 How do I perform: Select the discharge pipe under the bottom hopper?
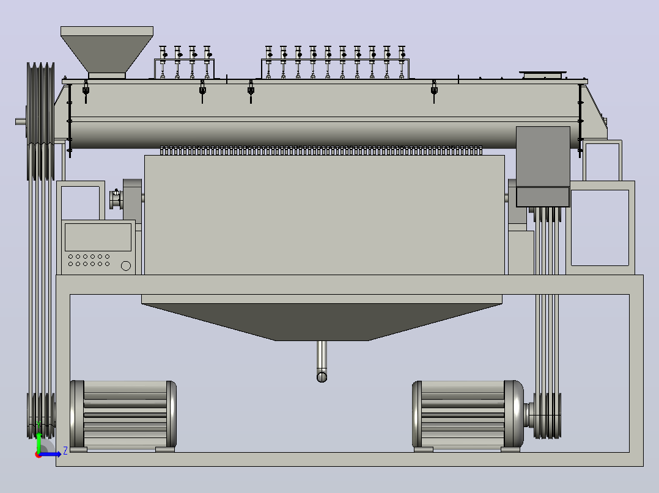(x=322, y=361)
